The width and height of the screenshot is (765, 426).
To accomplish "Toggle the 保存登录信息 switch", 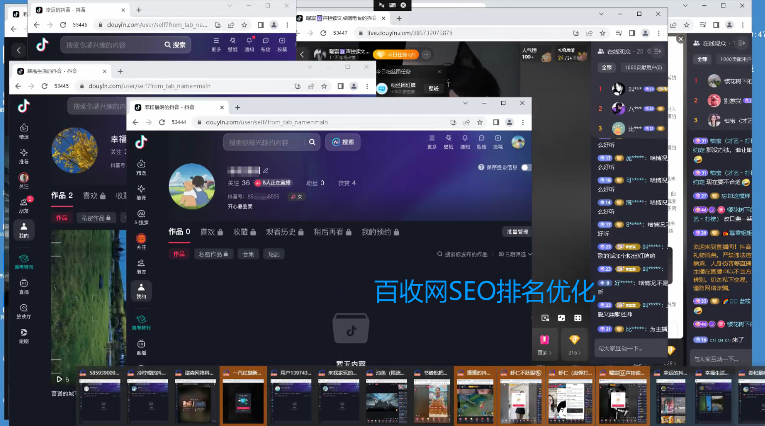I will 526,167.
